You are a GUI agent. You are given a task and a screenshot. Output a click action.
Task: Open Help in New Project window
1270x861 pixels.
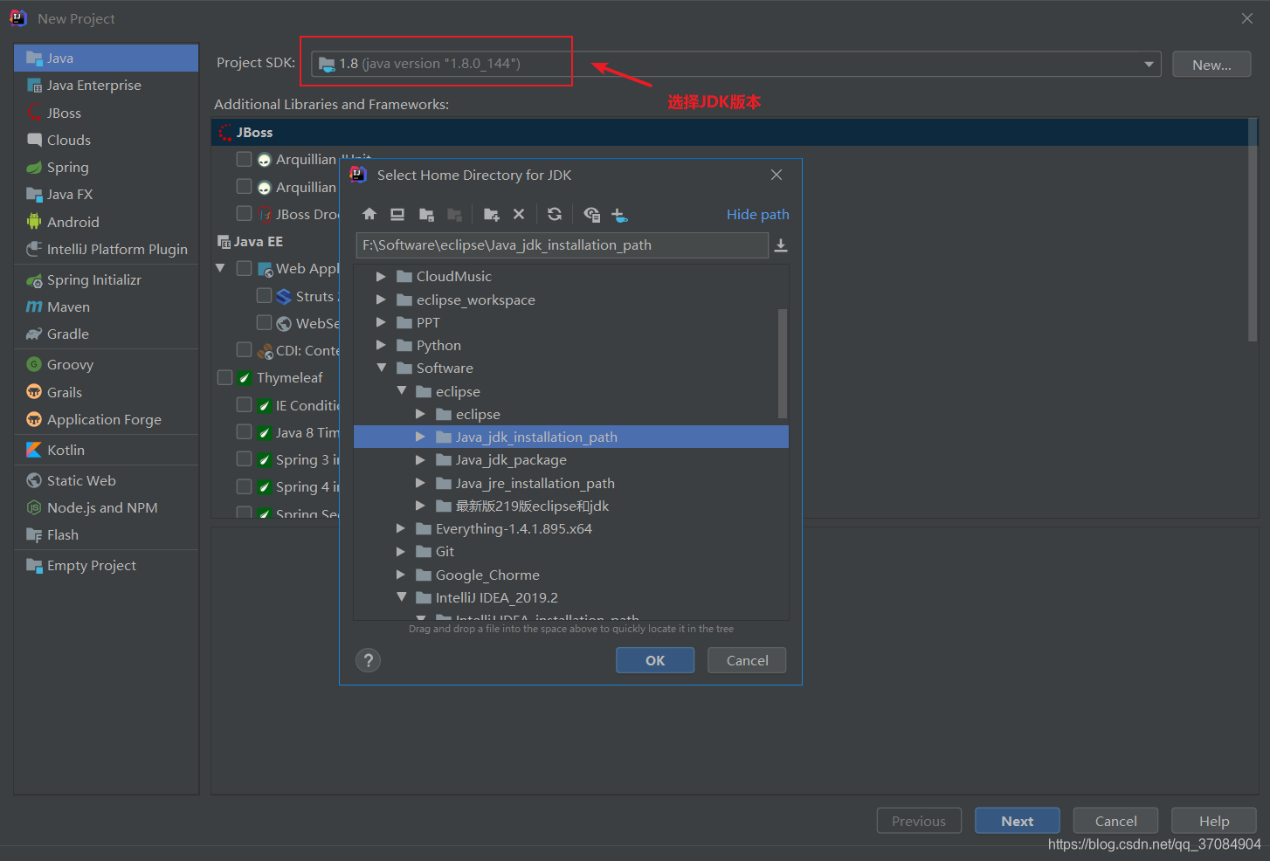tap(1214, 821)
